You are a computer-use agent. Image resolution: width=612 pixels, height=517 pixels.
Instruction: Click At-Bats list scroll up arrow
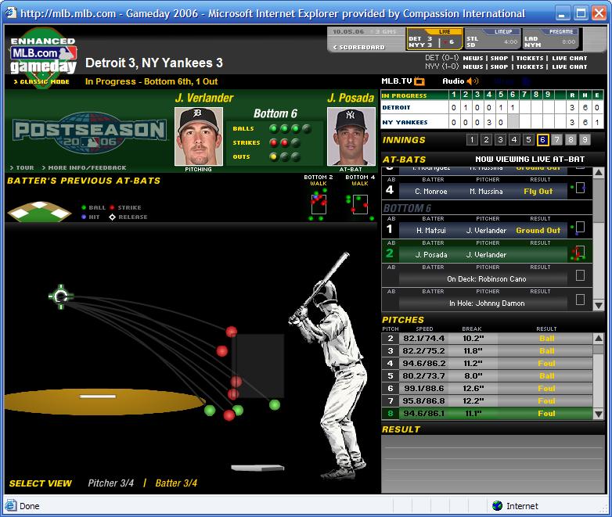pos(599,172)
